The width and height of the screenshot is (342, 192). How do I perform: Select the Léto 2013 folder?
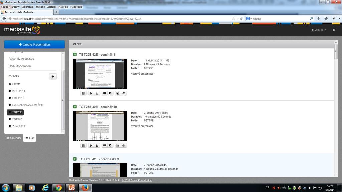[16, 98]
